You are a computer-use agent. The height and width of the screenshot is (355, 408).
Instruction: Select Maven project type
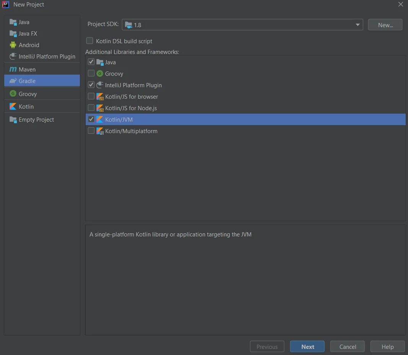pos(42,70)
